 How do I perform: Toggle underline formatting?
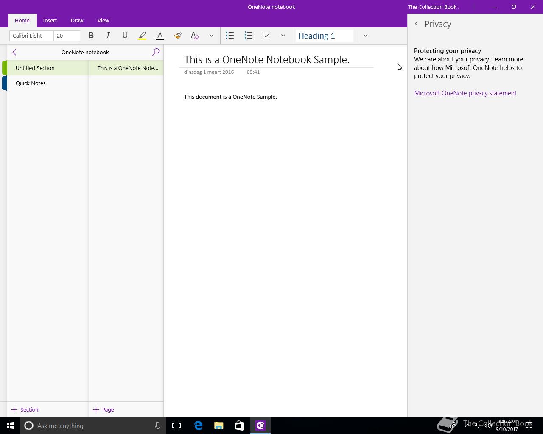pos(125,36)
